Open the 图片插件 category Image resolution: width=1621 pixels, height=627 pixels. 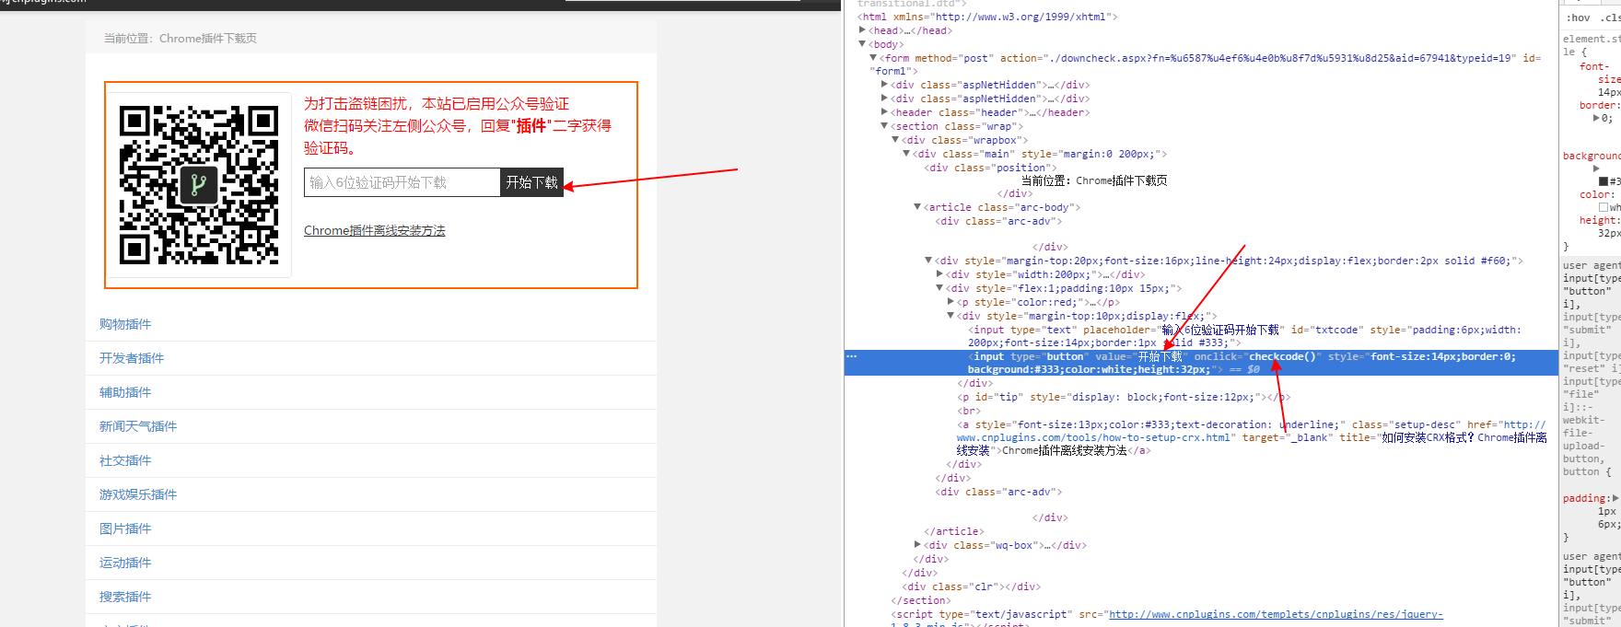pyautogui.click(x=125, y=528)
